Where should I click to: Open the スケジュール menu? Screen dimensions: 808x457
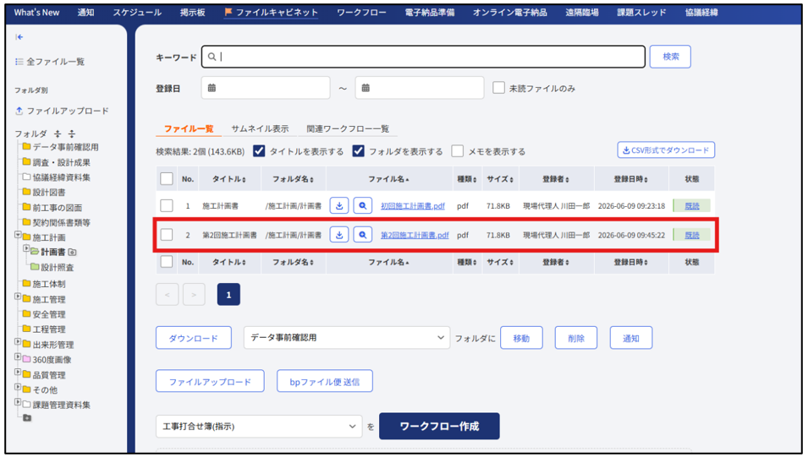pos(137,13)
